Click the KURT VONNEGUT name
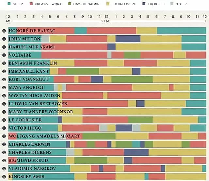This screenshot has height=181, width=209. tap(28, 79)
